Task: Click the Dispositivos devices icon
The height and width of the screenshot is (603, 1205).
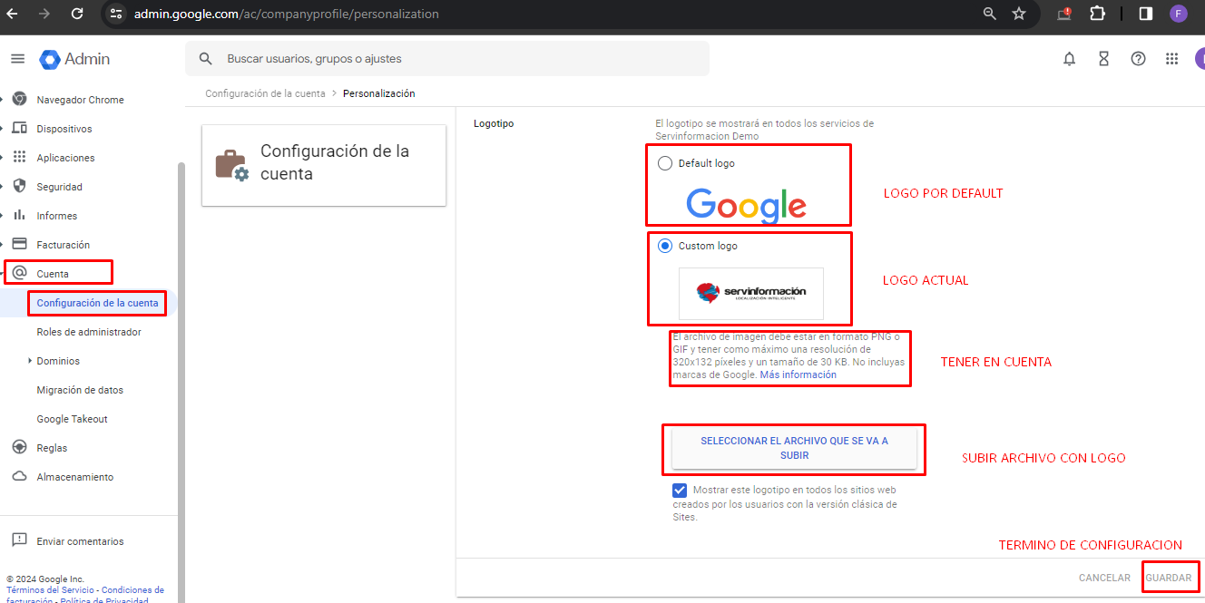Action: coord(19,129)
